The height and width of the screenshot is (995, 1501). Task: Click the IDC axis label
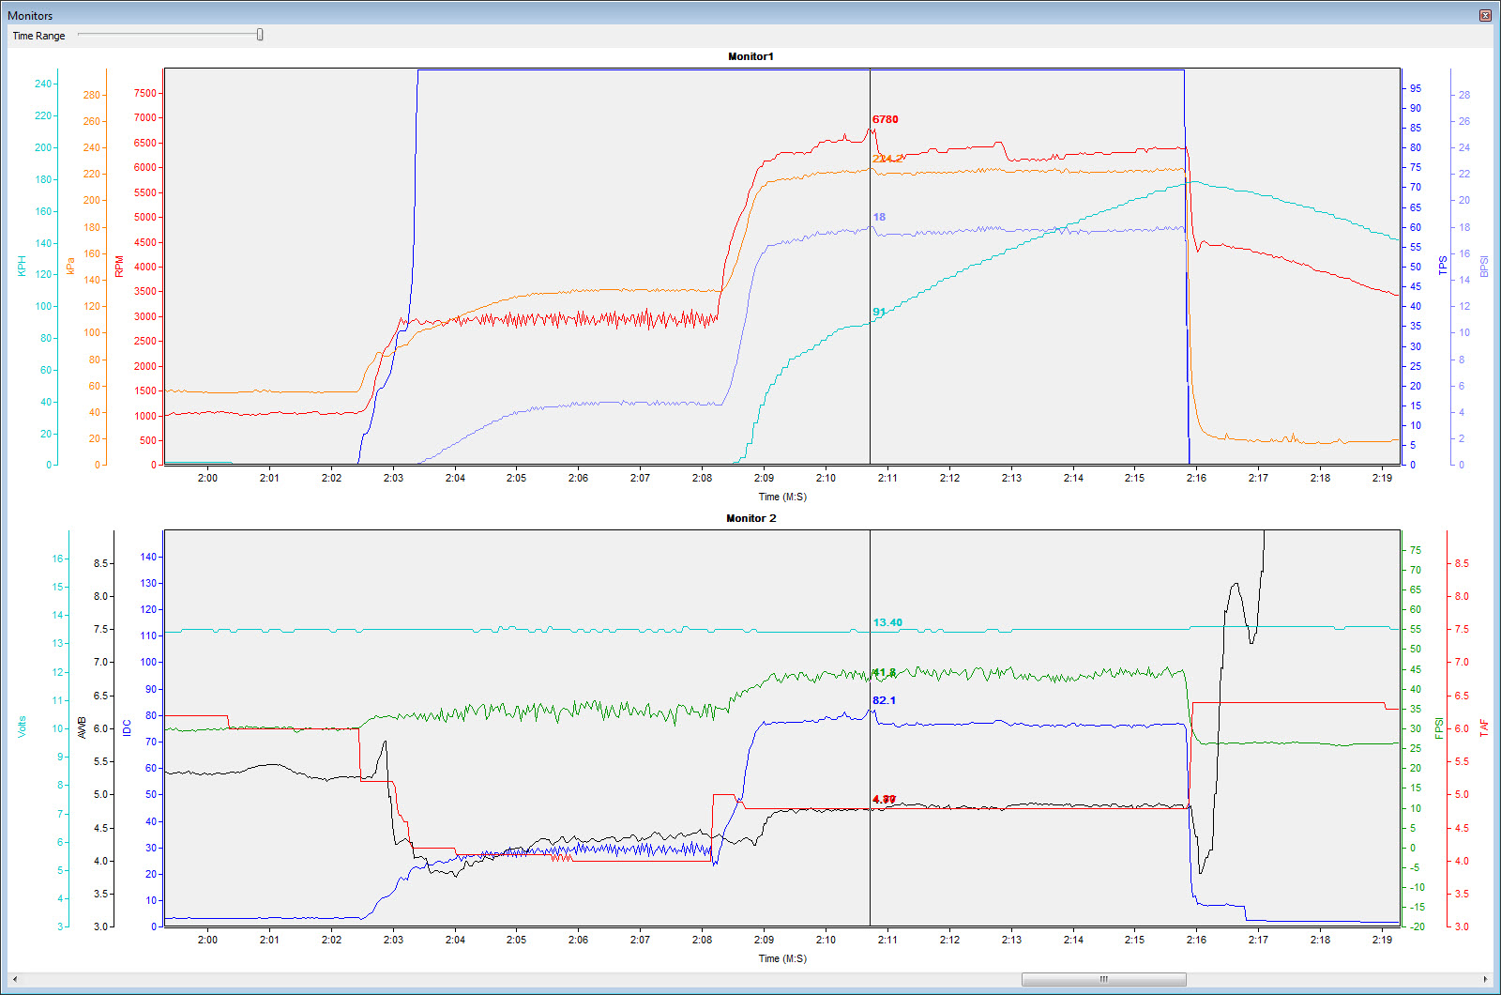[x=128, y=728]
